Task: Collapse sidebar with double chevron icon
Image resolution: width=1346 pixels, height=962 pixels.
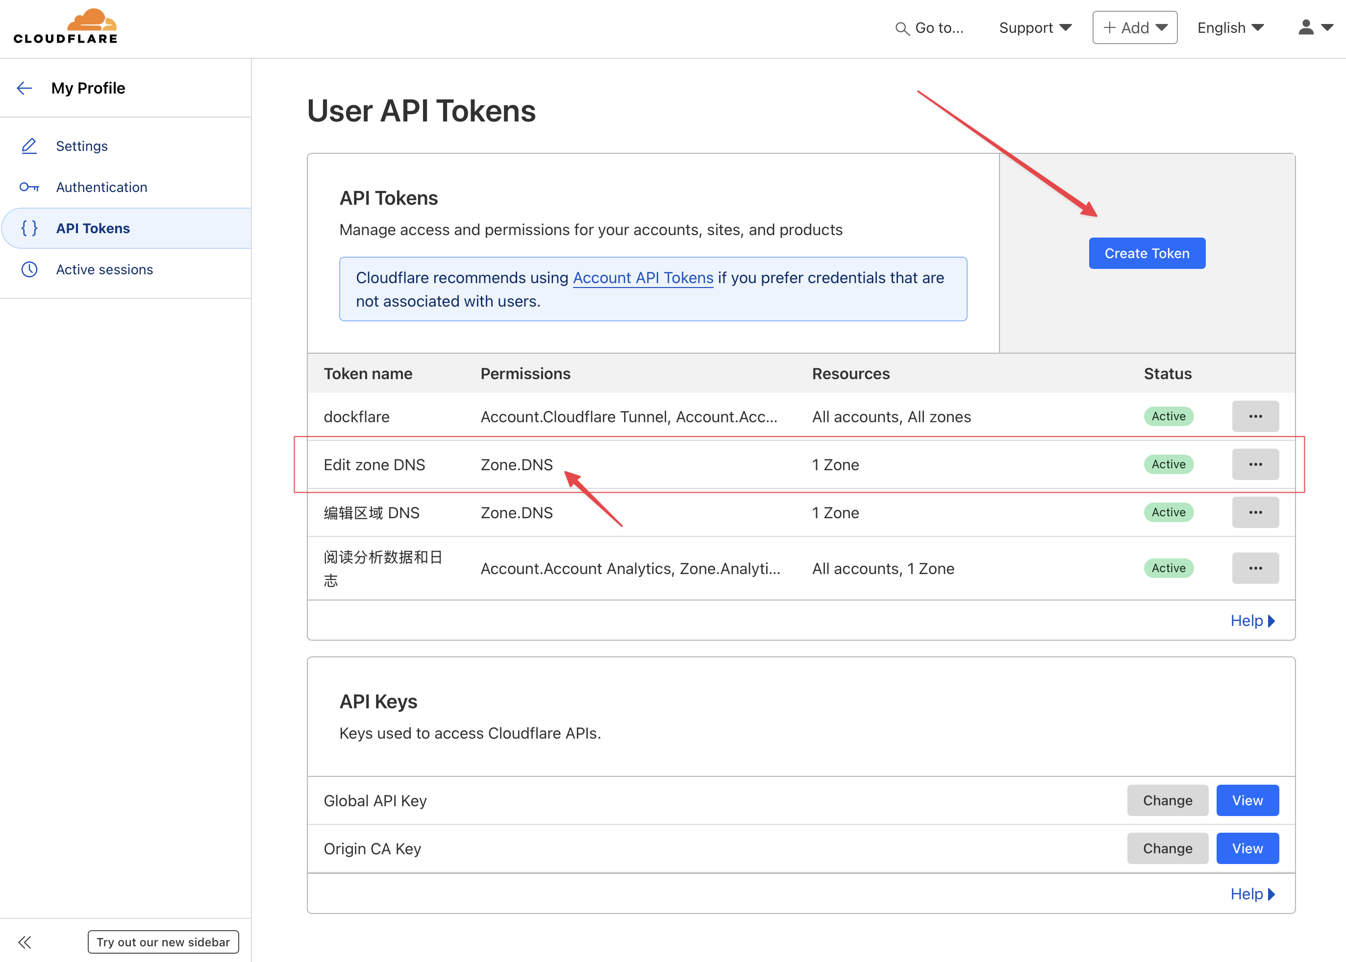Action: coord(25,942)
